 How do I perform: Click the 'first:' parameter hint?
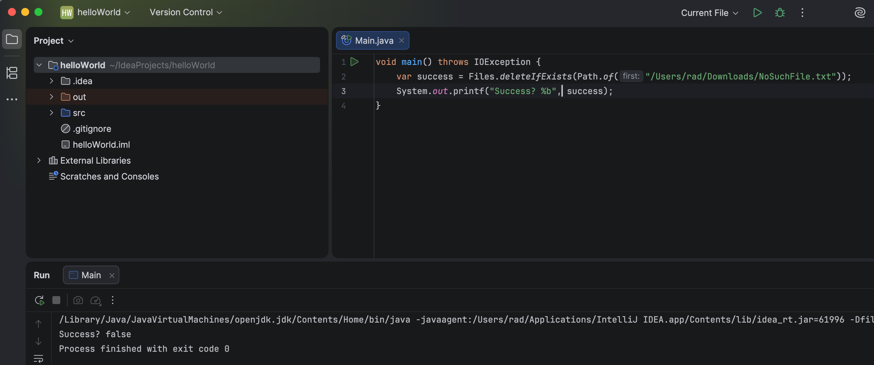(x=631, y=76)
